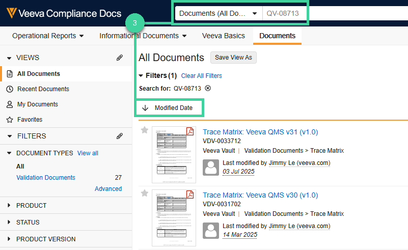Click user avatar for the v30 document
Image resolution: width=408 pixels, height=250 pixels.
click(211, 231)
